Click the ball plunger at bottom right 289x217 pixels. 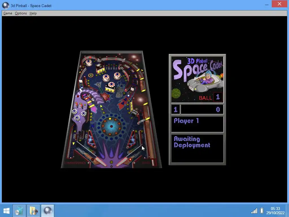point(153,162)
